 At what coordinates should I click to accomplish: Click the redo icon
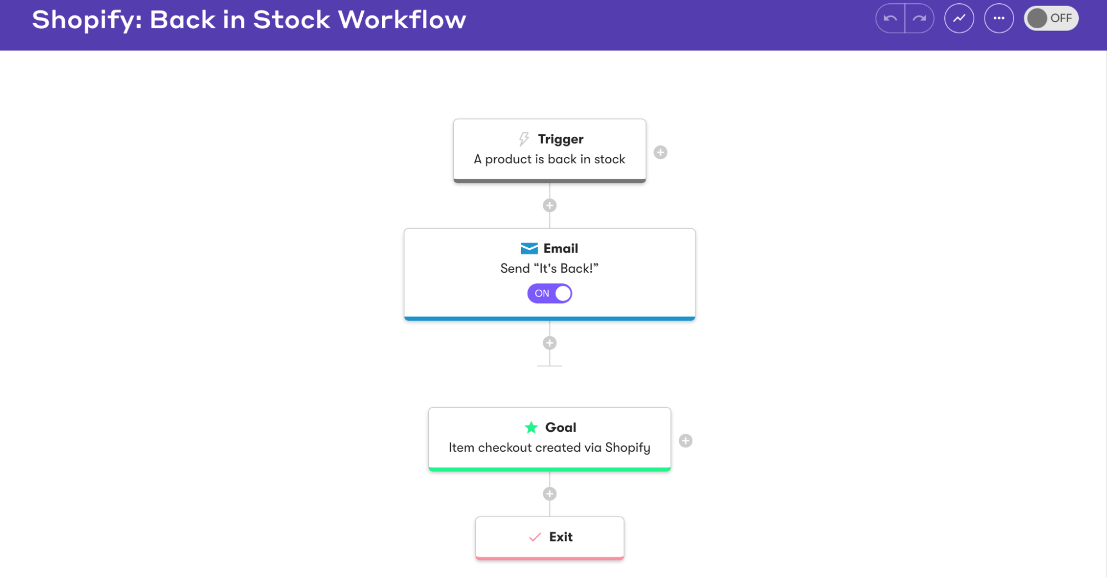[x=919, y=18]
